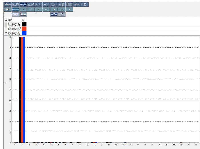Click the circled-symbol button next to %
This screenshot has height=149, width=200.
point(62,14)
